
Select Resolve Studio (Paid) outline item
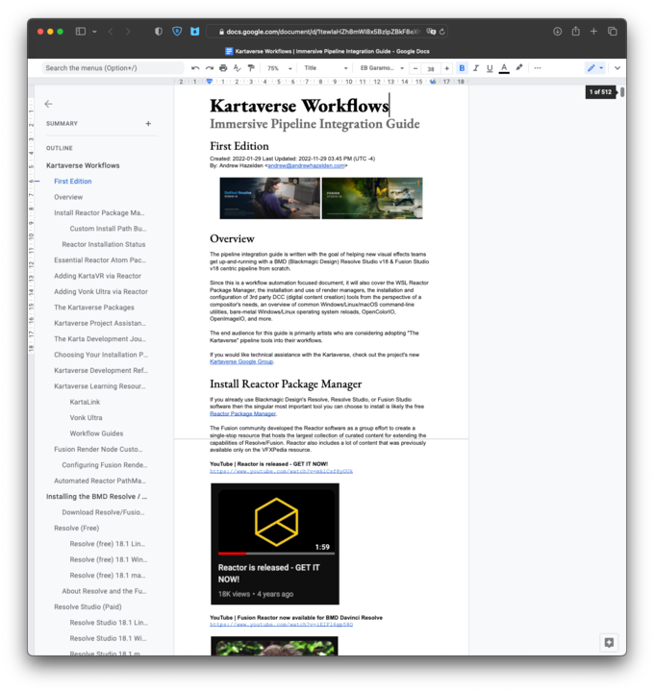(88, 606)
